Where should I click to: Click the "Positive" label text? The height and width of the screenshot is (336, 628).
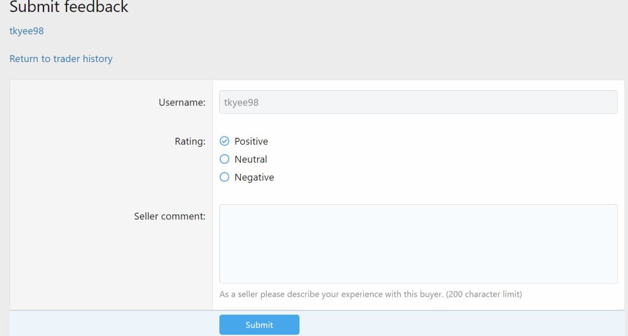pyautogui.click(x=251, y=141)
